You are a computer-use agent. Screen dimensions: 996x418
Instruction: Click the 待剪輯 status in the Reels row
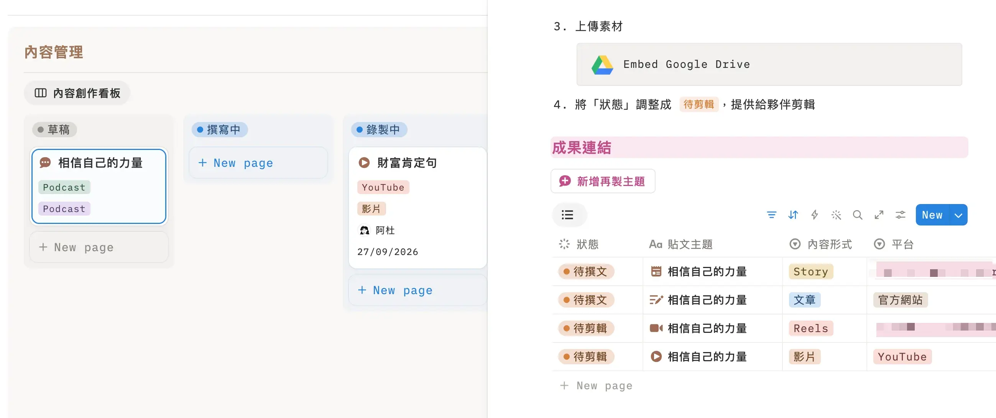coord(586,328)
